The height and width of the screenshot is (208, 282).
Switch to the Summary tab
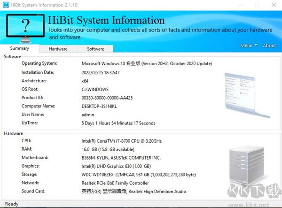click(x=20, y=48)
